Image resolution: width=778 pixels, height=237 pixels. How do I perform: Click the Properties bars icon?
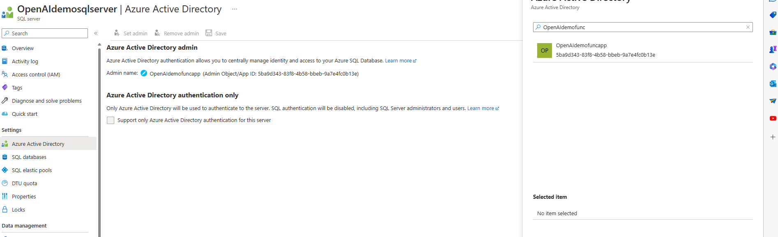click(5, 196)
